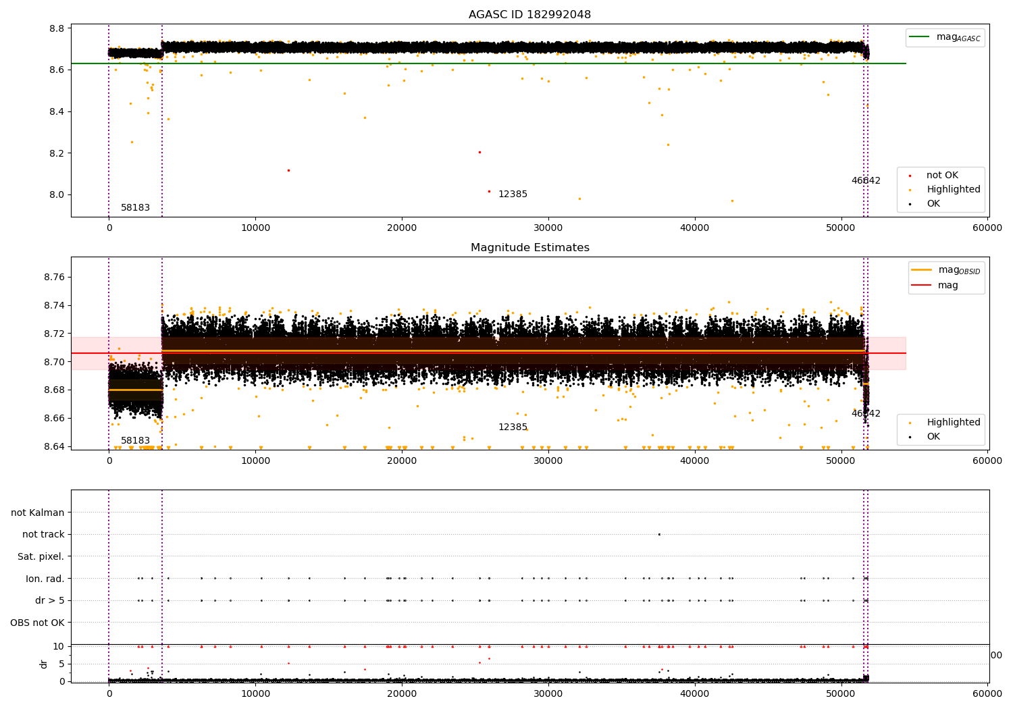This screenshot has width=1013, height=709.
Task: Click the red not-OK point beside the top plot's 12385 label
Action: 489,191
